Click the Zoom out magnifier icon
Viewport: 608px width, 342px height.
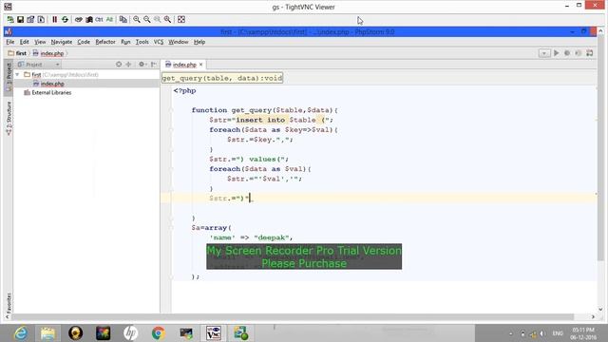pos(147,19)
